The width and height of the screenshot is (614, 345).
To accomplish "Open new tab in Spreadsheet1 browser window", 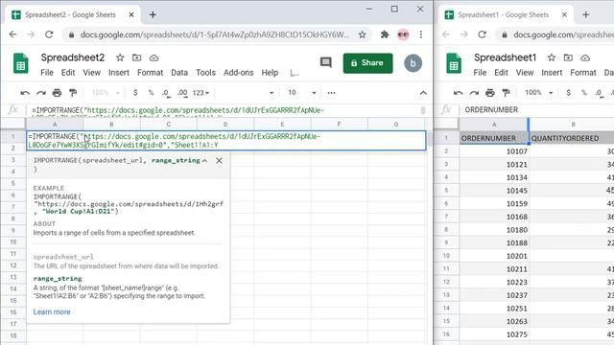I will click(586, 15).
